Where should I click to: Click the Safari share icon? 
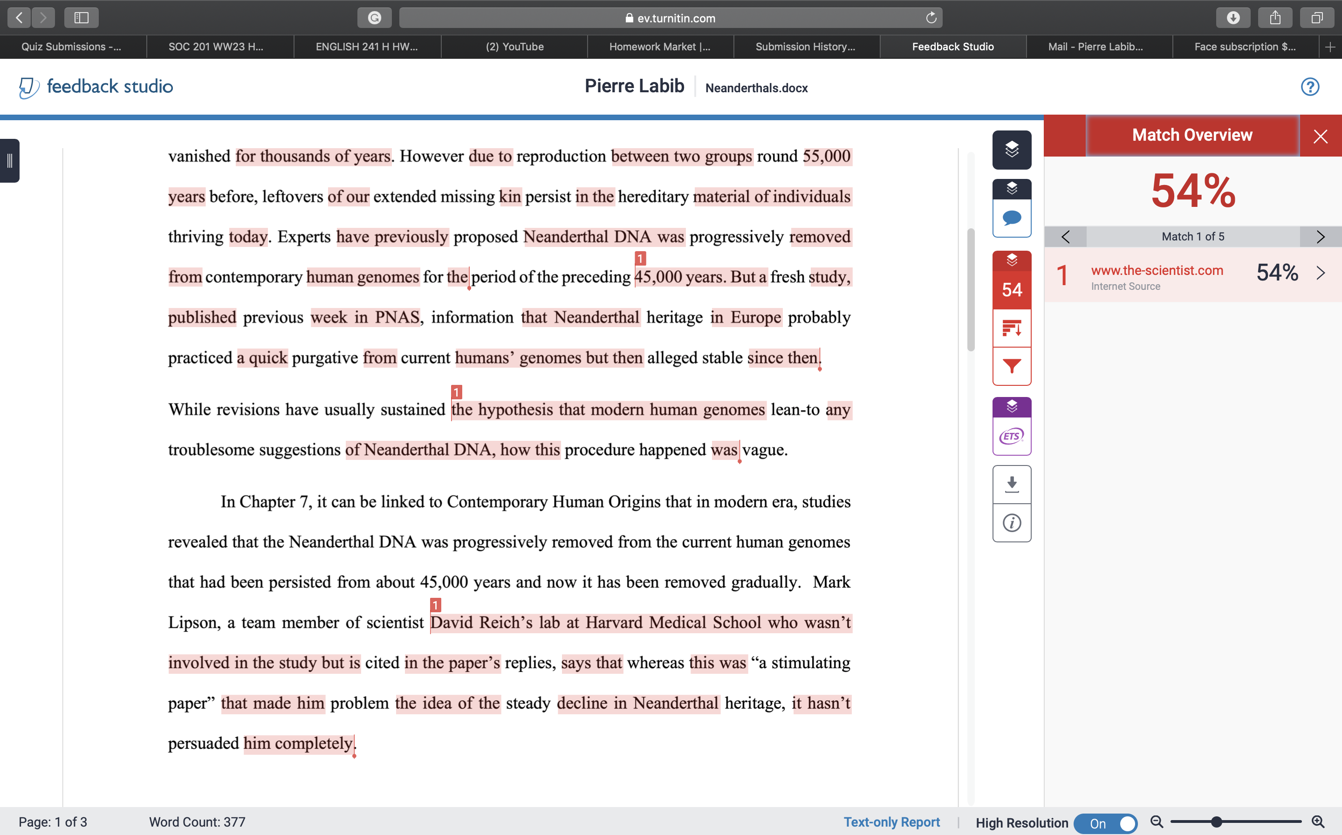1275,18
